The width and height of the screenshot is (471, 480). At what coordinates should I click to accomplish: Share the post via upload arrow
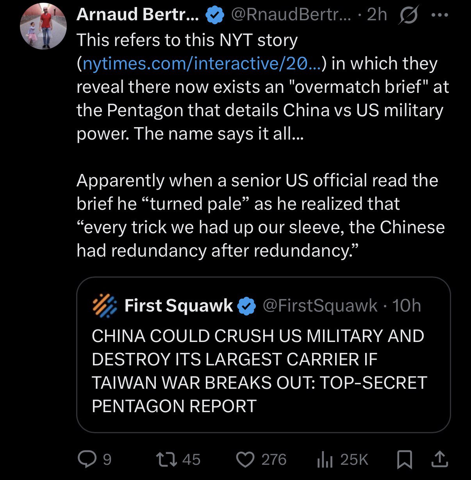click(x=439, y=459)
